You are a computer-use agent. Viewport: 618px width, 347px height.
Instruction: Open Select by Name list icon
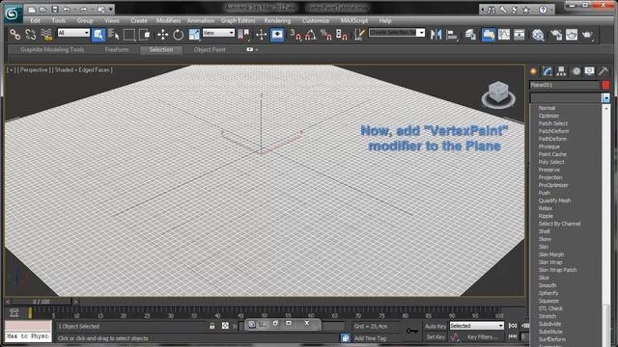click(x=114, y=35)
